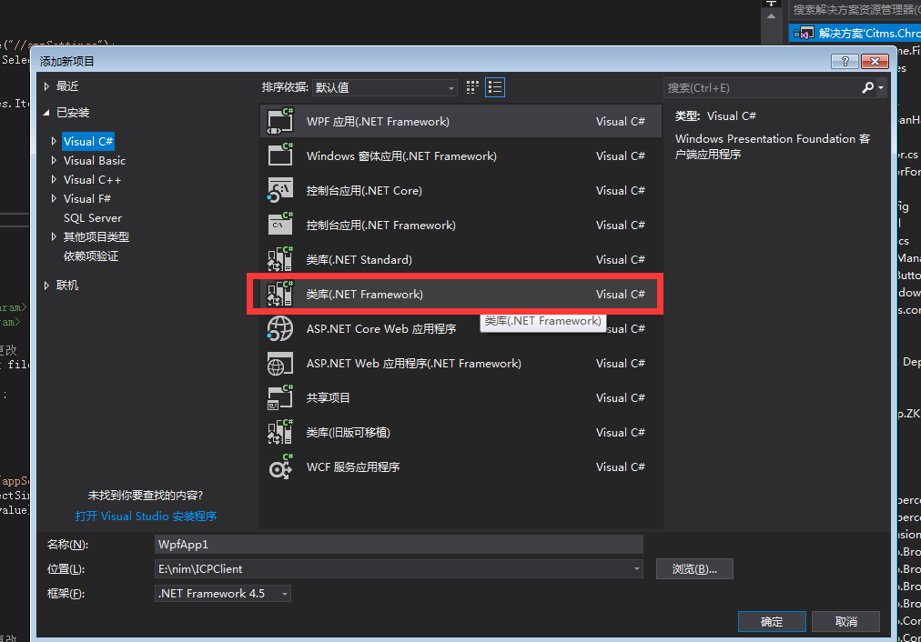
Task: Click the 确定 button
Action: click(772, 621)
